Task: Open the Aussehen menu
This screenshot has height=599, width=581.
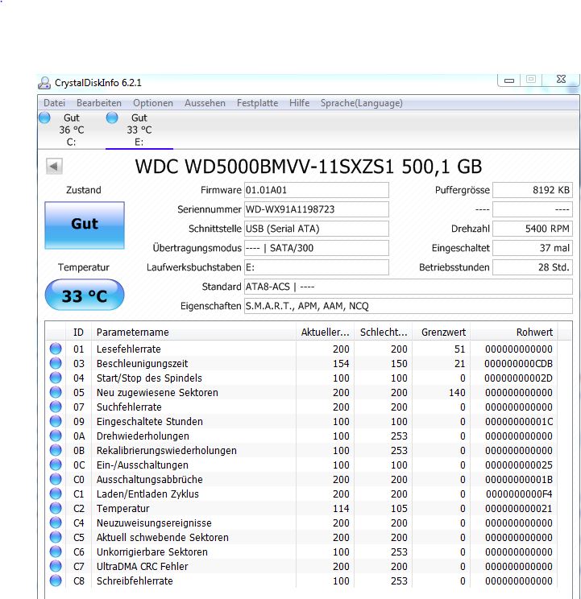Action: click(x=205, y=103)
